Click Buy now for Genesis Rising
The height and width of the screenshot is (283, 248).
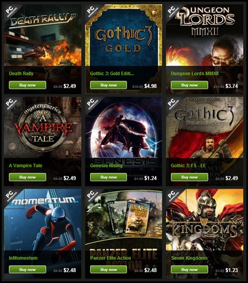(x=108, y=177)
